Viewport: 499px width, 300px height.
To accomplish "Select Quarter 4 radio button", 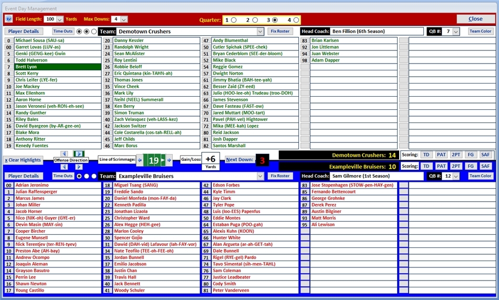I will click(x=296, y=20).
